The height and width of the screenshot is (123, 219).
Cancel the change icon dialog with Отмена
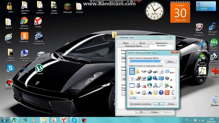171,104
